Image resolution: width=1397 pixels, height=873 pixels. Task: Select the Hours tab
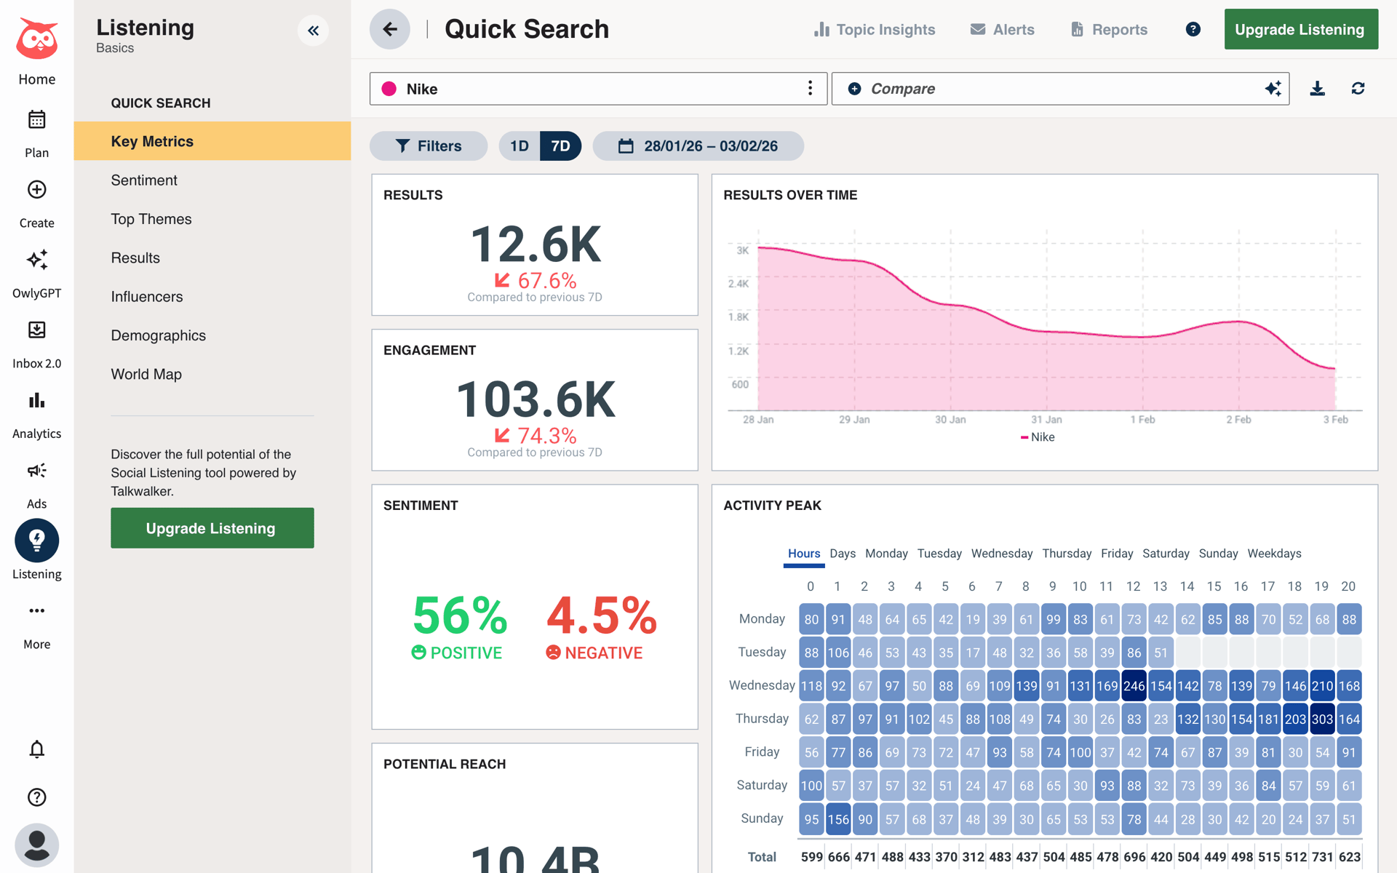tap(804, 554)
